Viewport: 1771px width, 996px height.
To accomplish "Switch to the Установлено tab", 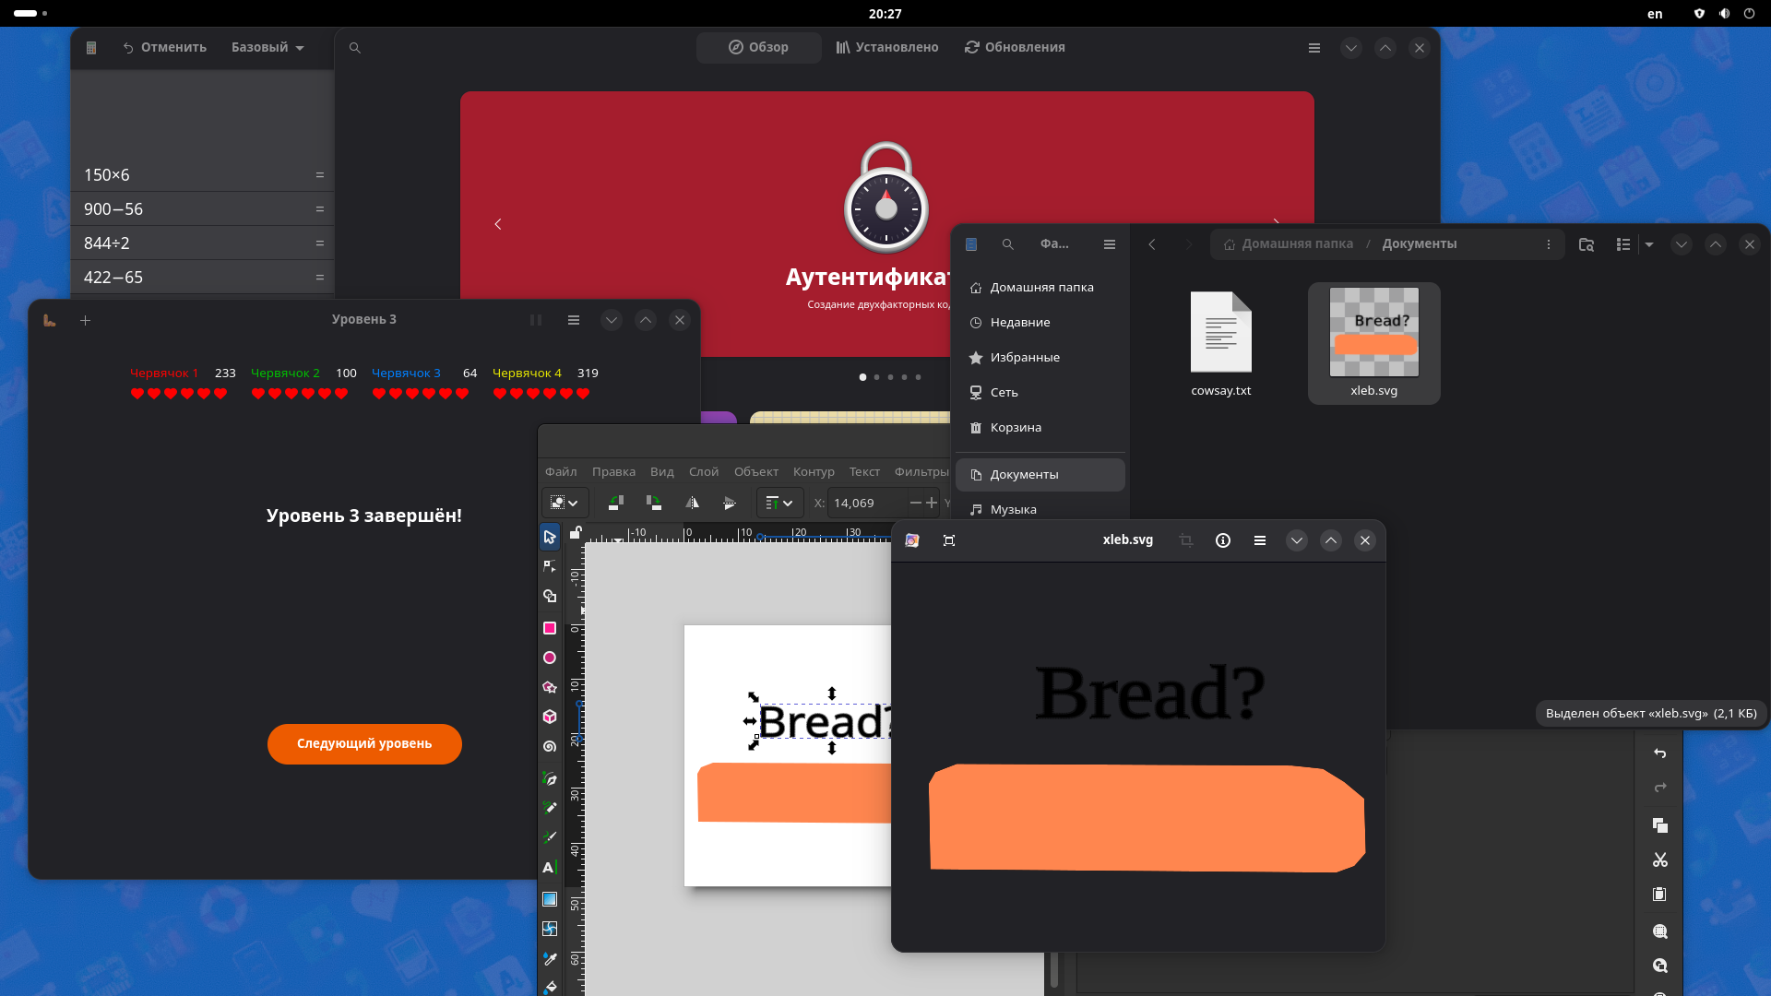I will 886,47.
